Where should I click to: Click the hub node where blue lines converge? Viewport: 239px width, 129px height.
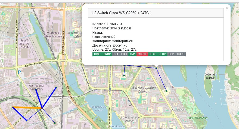pos(42,108)
